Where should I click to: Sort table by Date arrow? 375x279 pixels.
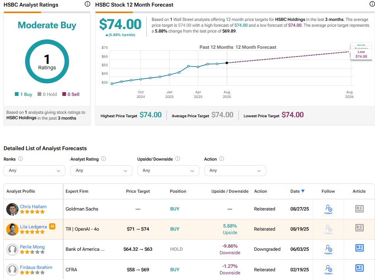click(303, 191)
